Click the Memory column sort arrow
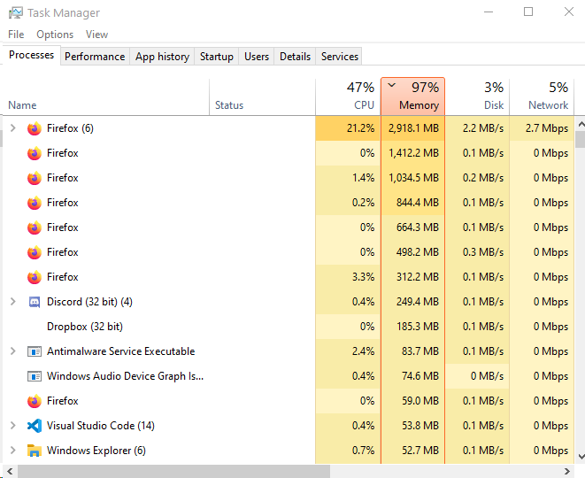This screenshot has width=585, height=478. [391, 85]
